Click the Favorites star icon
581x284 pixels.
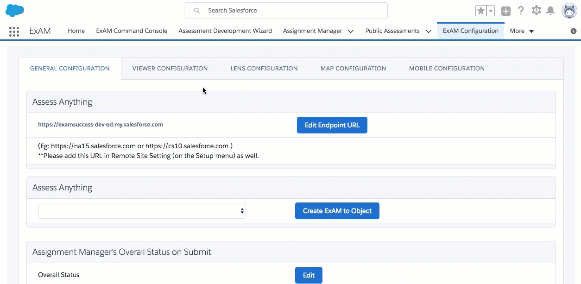tap(481, 11)
